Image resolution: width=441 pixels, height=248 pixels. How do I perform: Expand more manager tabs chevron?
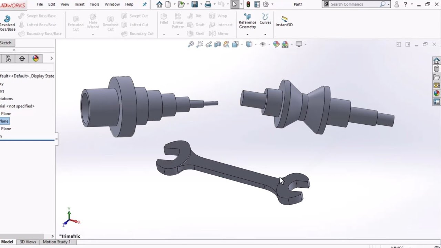[52, 59]
